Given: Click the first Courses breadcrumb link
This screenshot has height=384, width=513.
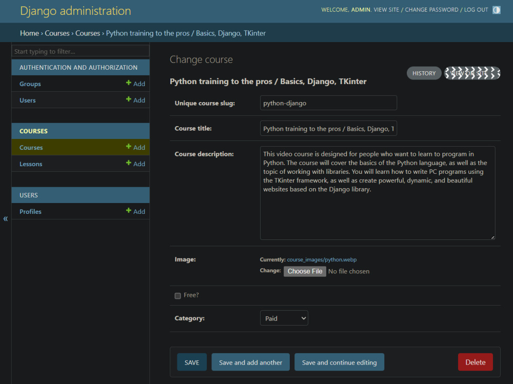Looking at the screenshot, I should pyautogui.click(x=57, y=33).
